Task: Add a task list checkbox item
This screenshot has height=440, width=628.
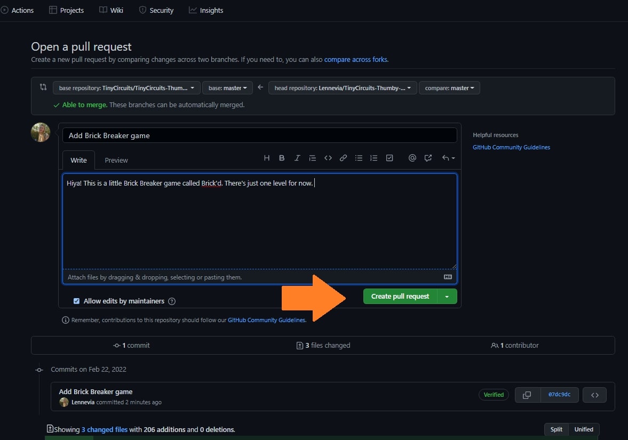Action: click(x=389, y=158)
